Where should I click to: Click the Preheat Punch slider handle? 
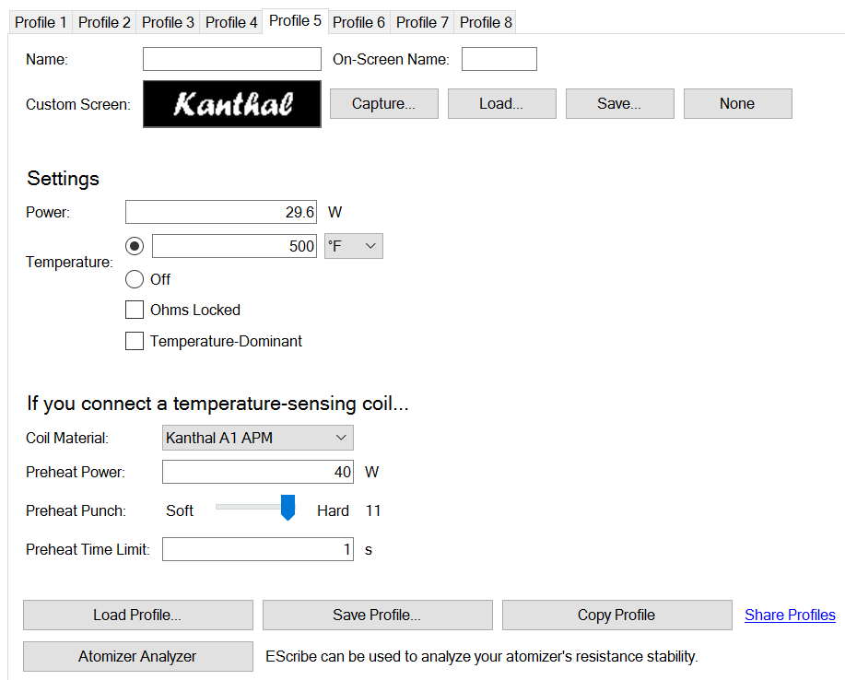coord(288,508)
